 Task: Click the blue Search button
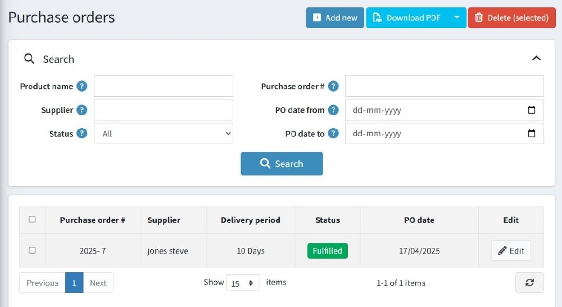(282, 164)
